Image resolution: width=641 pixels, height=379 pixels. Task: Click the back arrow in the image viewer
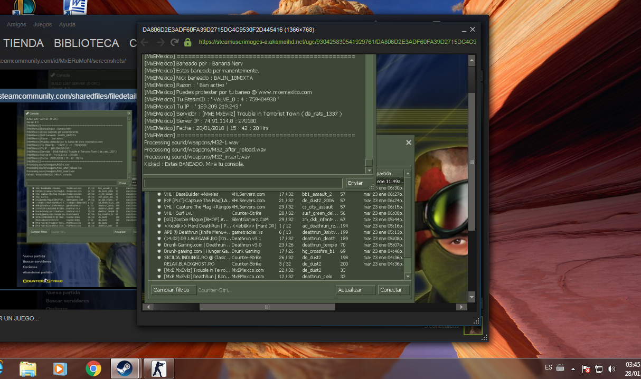145,42
